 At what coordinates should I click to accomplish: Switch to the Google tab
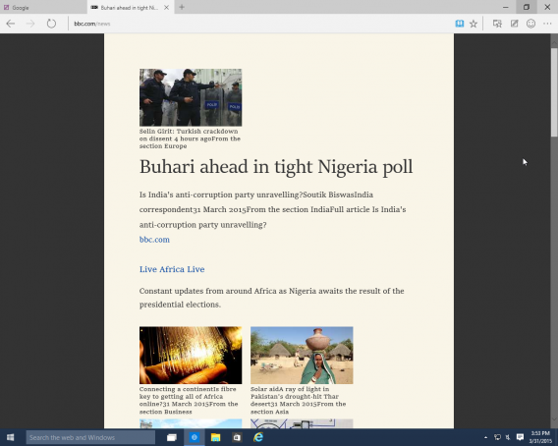(43, 8)
